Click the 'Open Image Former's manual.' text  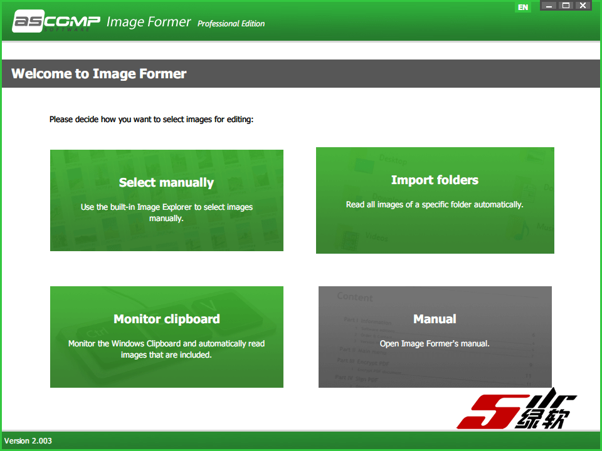[x=435, y=343]
